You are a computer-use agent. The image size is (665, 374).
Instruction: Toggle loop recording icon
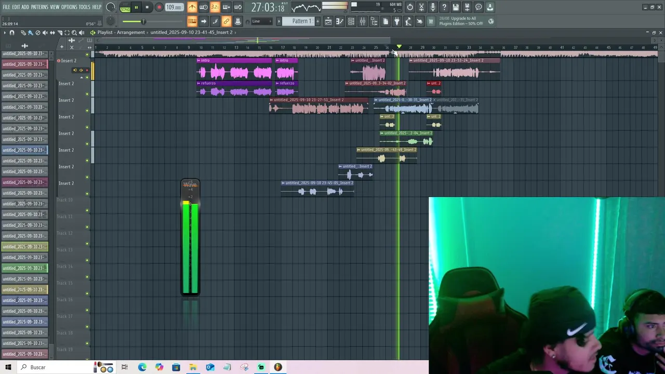(x=237, y=7)
